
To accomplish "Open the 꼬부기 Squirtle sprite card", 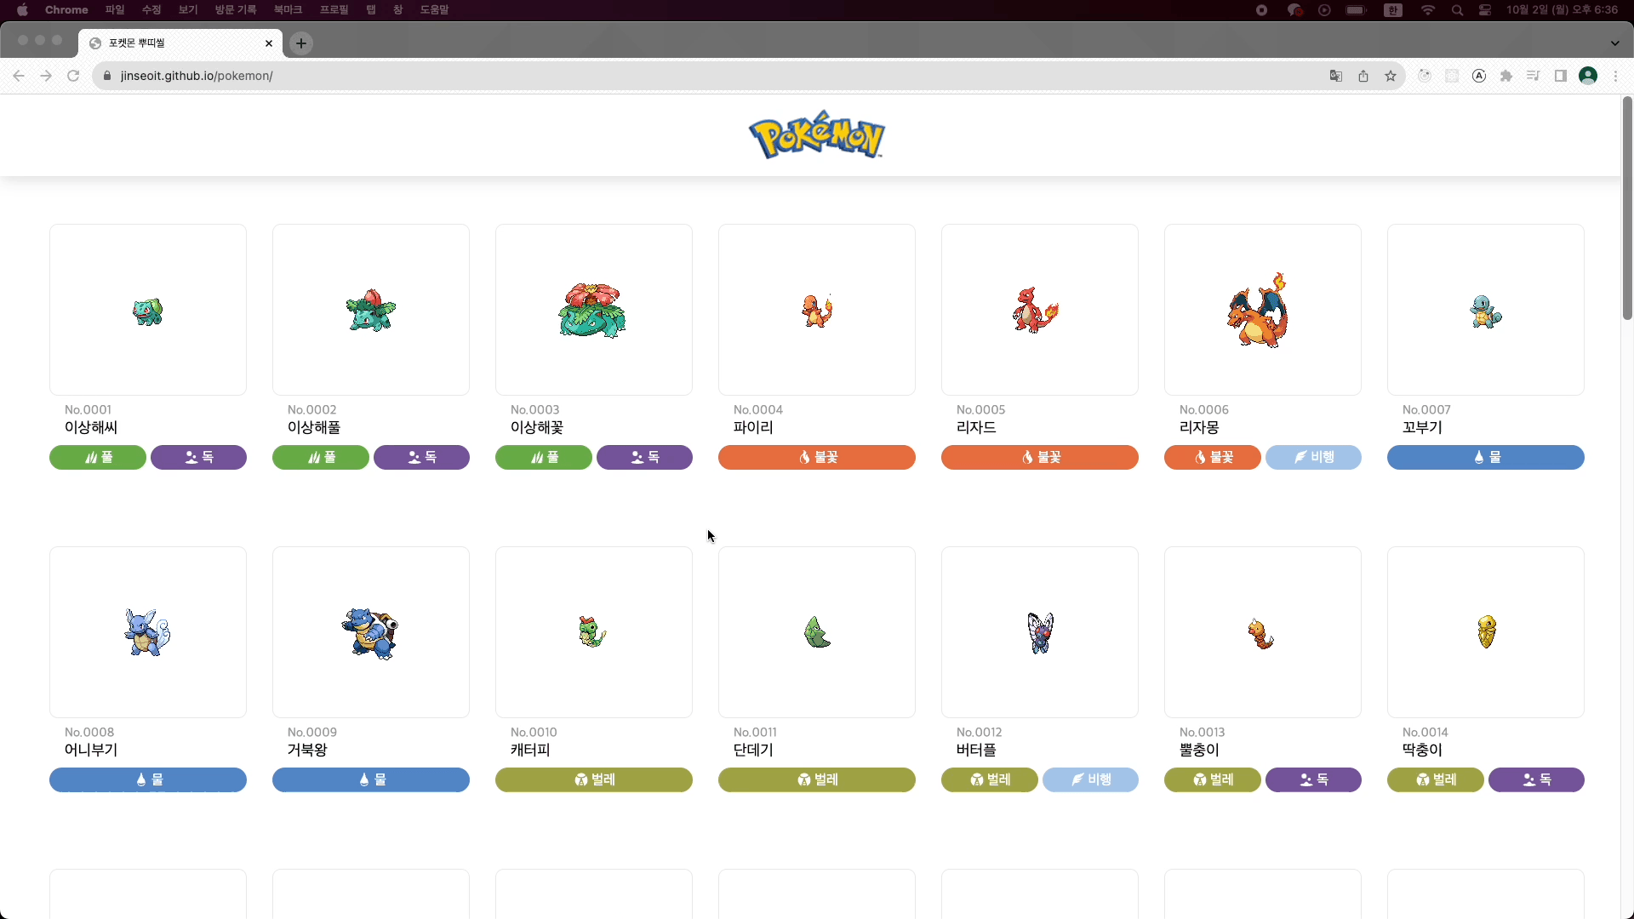I will (1486, 310).
